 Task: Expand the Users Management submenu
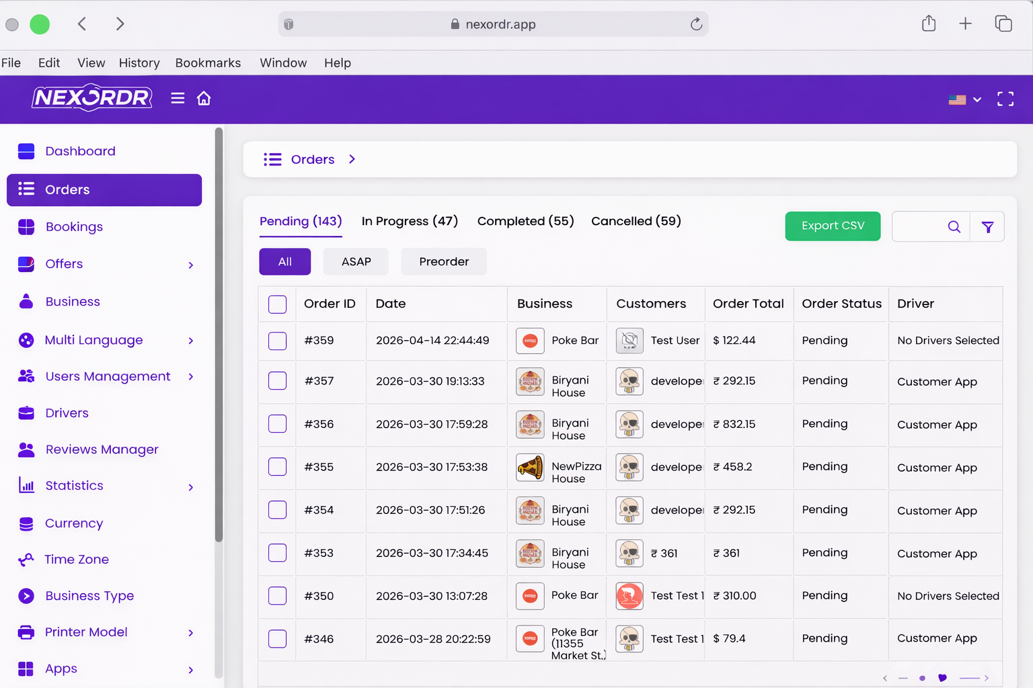pyautogui.click(x=191, y=377)
